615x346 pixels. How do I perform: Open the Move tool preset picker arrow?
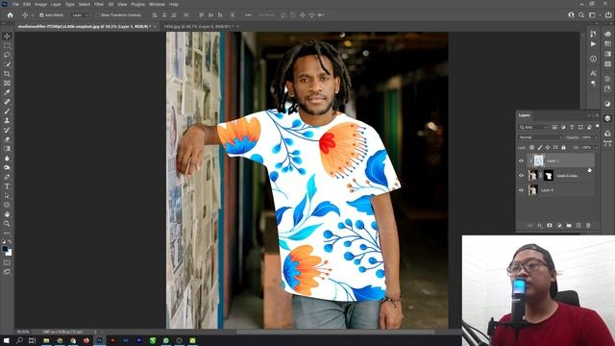point(32,15)
